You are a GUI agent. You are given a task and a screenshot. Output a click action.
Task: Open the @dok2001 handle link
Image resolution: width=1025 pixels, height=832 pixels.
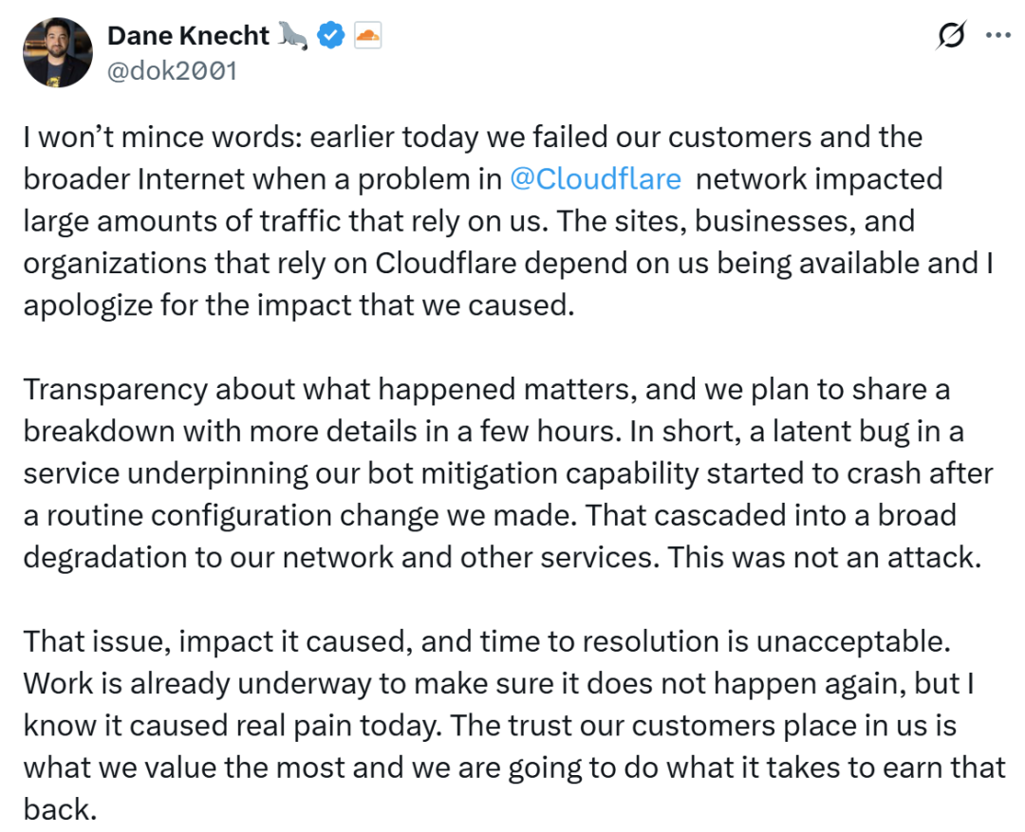click(x=172, y=71)
